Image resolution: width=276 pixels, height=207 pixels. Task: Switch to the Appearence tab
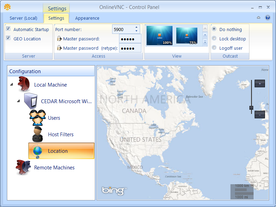point(87,18)
